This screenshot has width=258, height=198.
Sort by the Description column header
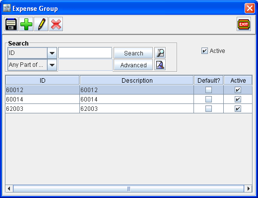pos(137,80)
